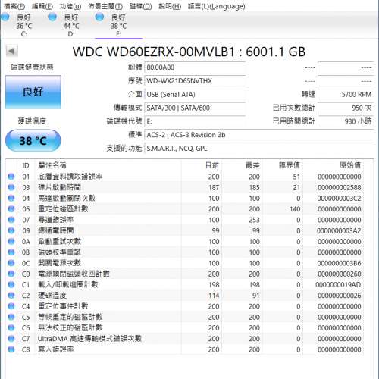Click status icon of attribute 0A

(11, 242)
